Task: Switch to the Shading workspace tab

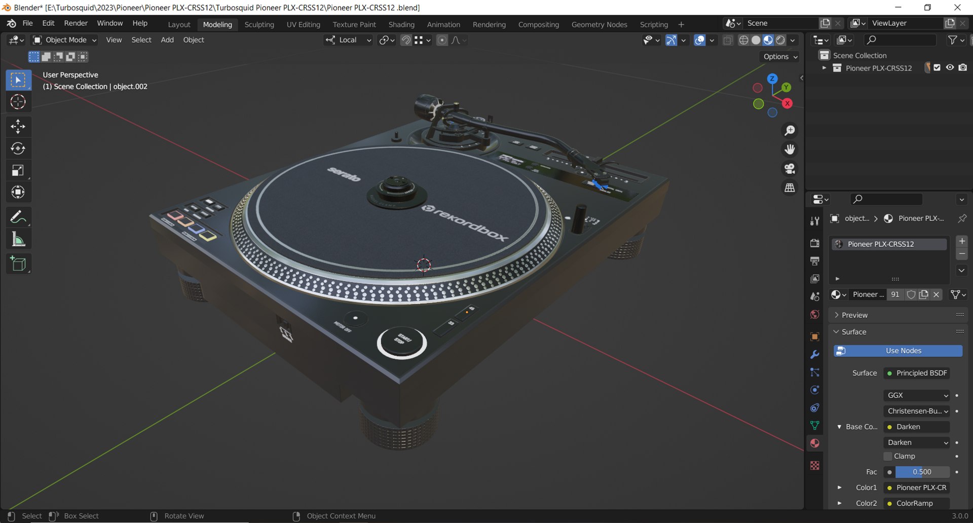Action: pyautogui.click(x=401, y=24)
